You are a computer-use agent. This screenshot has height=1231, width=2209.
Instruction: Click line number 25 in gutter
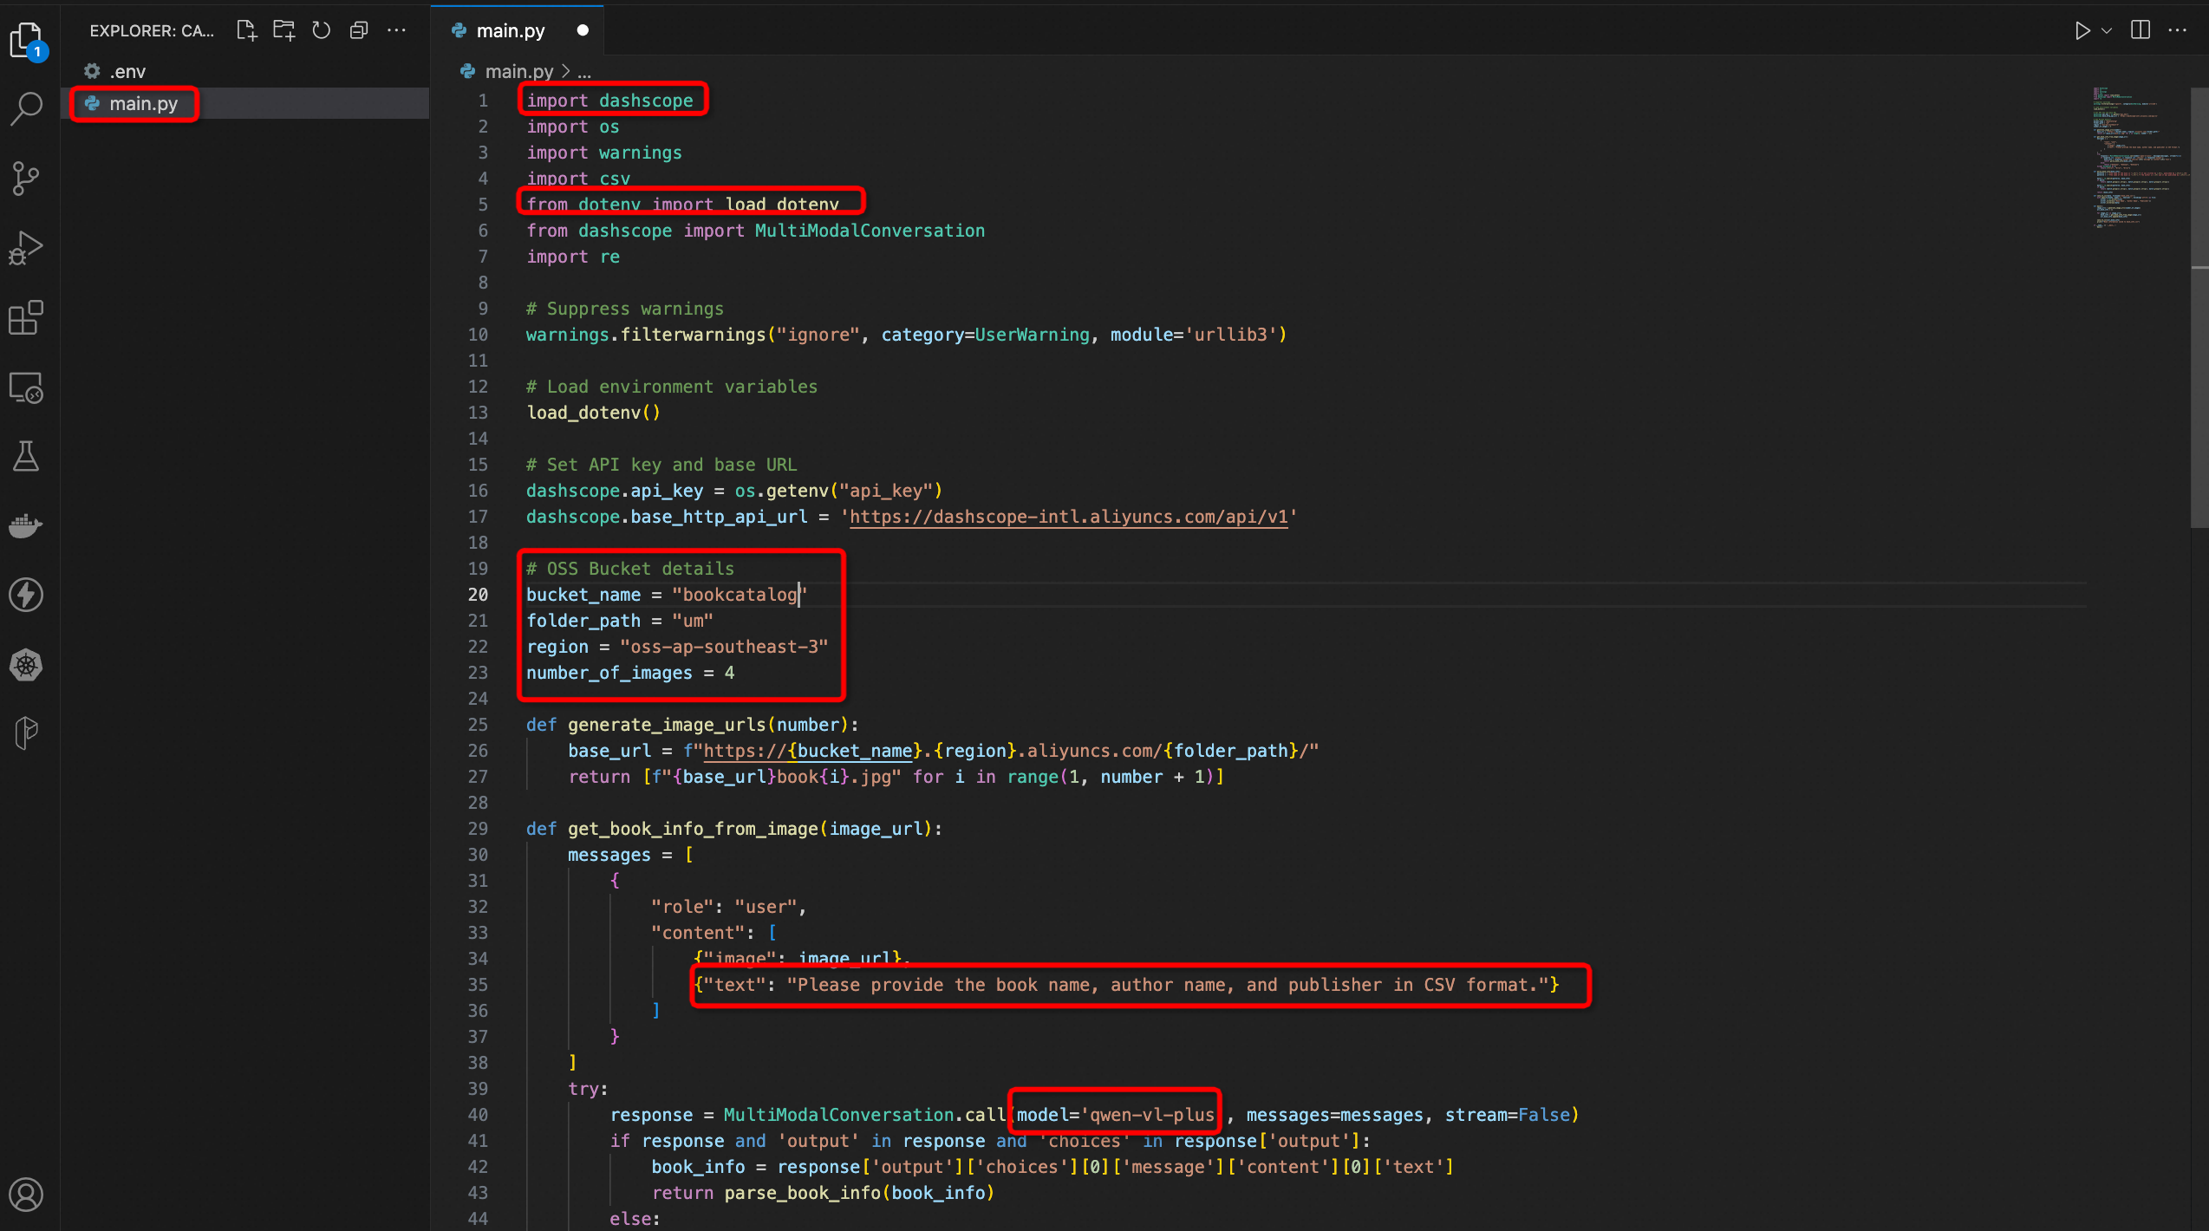point(478,725)
